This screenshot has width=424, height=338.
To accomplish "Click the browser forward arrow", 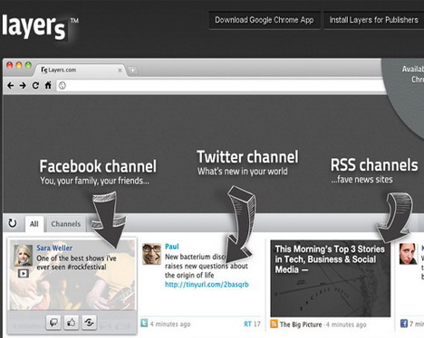I will click(23, 86).
